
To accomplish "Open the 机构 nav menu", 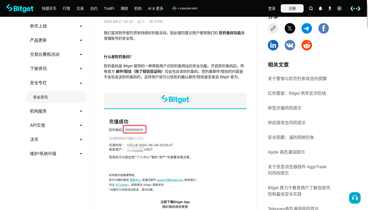I will [x=138, y=8].
